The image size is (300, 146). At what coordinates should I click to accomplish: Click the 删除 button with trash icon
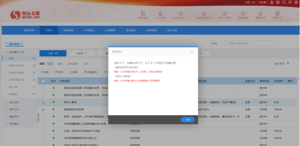(73, 72)
